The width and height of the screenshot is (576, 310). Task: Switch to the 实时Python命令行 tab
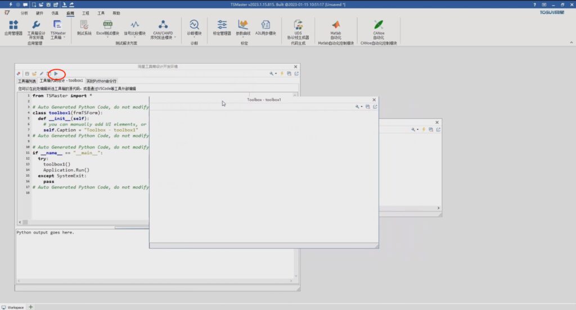[101, 81]
